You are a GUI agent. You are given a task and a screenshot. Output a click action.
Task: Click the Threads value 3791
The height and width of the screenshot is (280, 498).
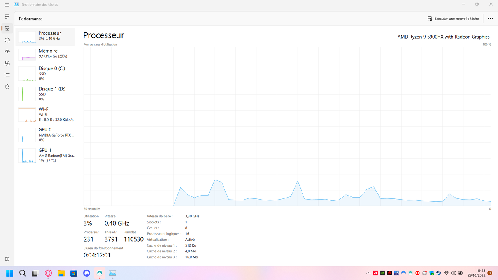coord(111,239)
